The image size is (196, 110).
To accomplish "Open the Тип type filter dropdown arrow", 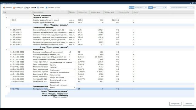I will [165, 8].
